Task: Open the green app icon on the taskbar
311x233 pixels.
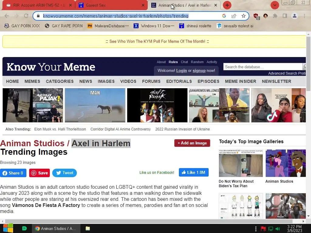Action: (x=24, y=228)
